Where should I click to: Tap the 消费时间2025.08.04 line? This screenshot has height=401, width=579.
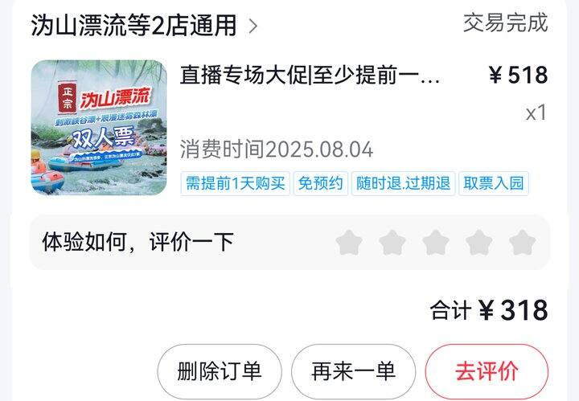pos(277,149)
